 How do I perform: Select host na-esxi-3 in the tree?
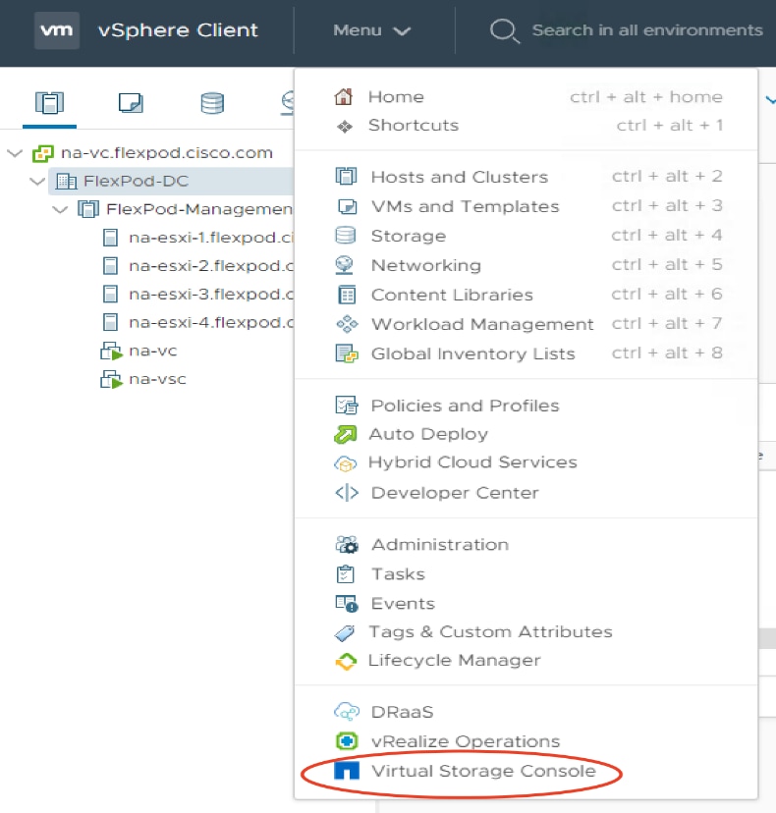point(211,294)
